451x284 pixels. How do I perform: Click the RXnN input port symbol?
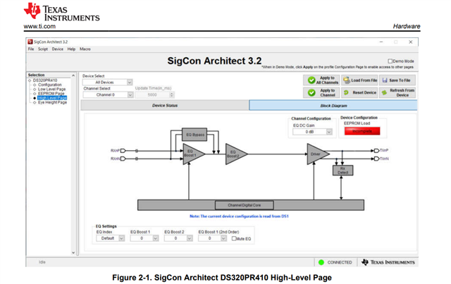[x=123, y=159]
